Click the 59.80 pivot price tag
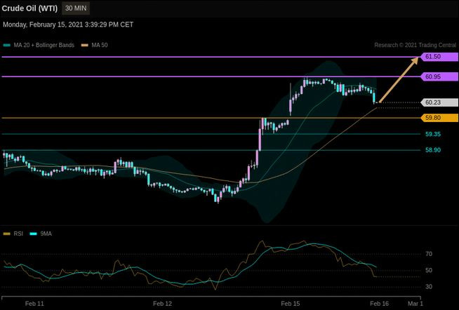Screen dimensions: 459x310 439,118
